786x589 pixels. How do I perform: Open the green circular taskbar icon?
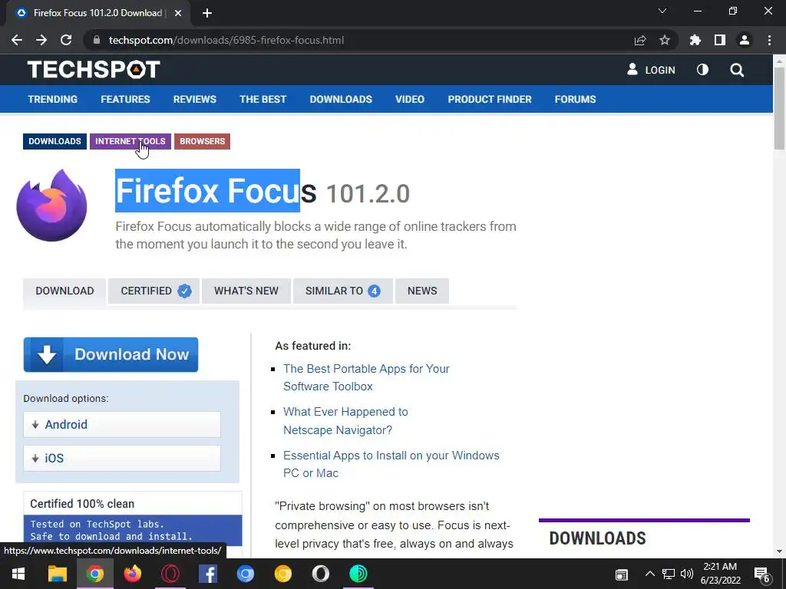[358, 574]
